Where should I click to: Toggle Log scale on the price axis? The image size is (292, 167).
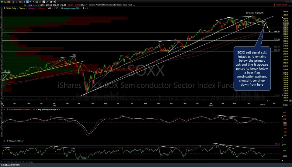coord(285,105)
